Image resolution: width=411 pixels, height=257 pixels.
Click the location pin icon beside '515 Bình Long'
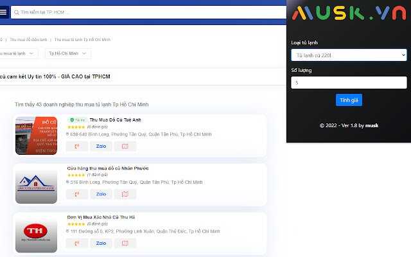[x=67, y=182]
